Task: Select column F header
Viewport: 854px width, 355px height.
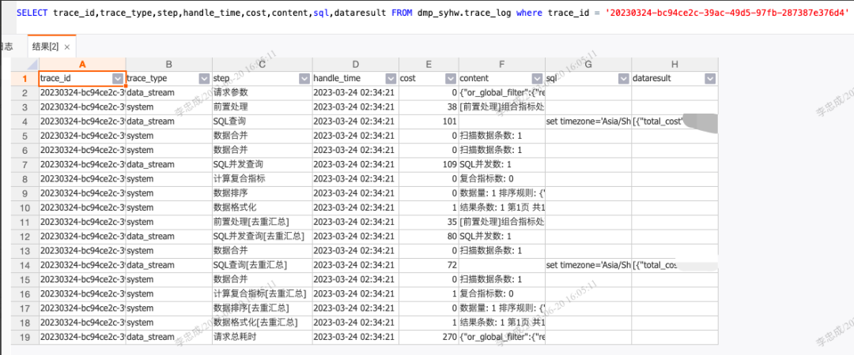Action: point(501,64)
